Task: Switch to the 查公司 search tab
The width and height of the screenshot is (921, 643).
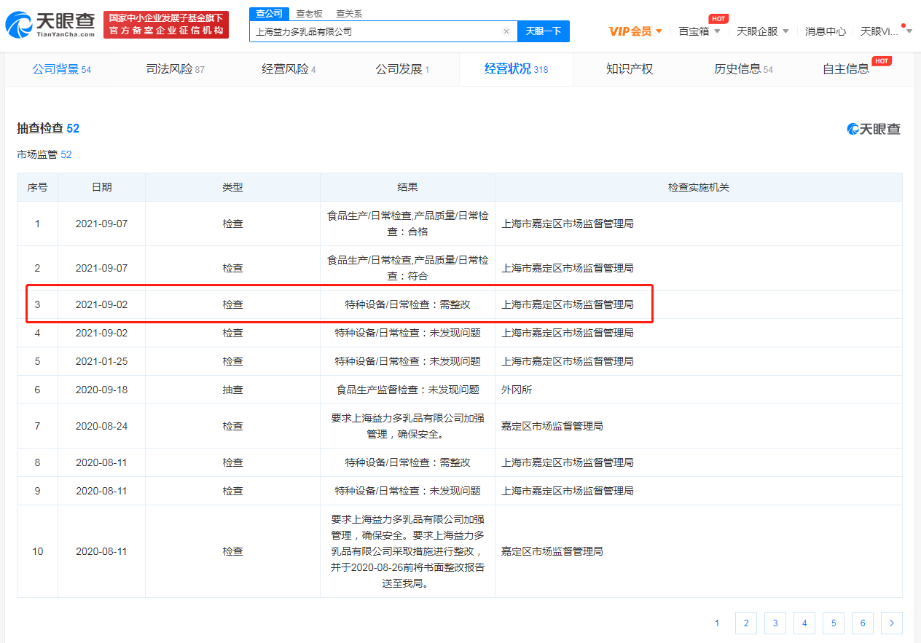Action: (269, 14)
